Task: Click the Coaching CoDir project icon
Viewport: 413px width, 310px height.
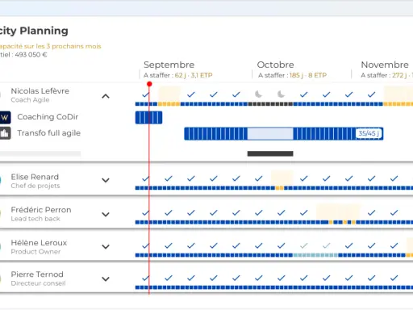Action: 5,117
